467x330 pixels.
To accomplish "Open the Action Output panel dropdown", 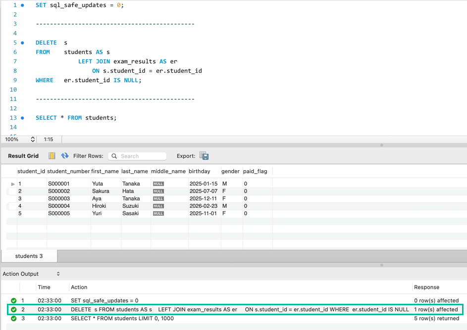I will point(57,274).
